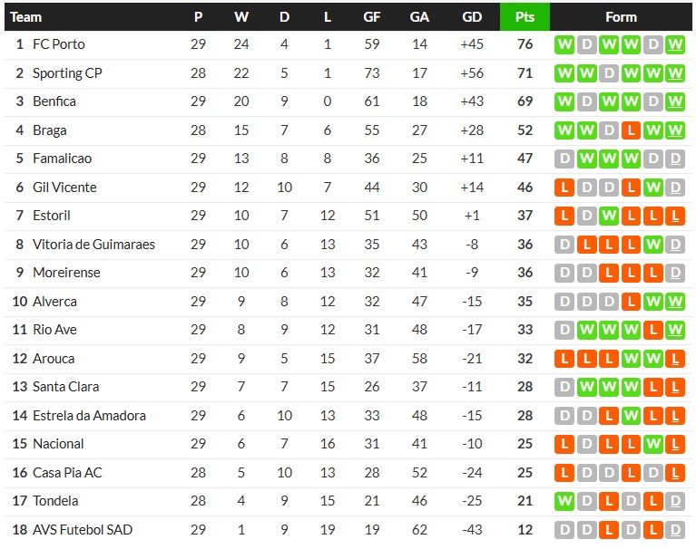This screenshot has width=696, height=549.
Task: Click the only win badge in Tondela's form
Action: (564, 501)
